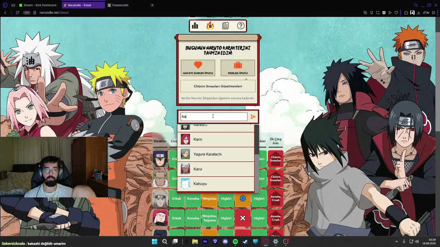The image size is (440, 247).
Task: Reload the page
Action: pyautogui.click(x=17, y=13)
